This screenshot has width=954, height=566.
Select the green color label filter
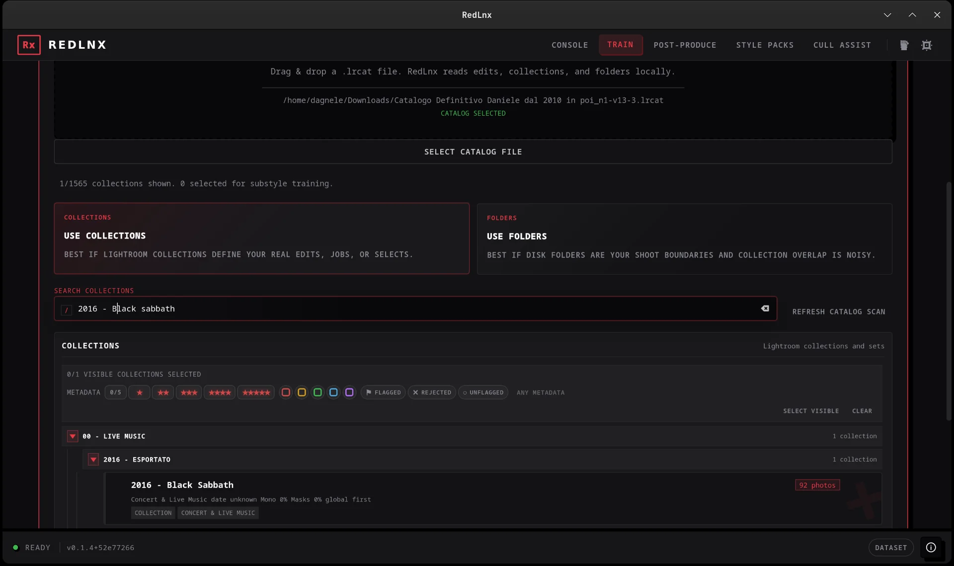[x=318, y=393]
